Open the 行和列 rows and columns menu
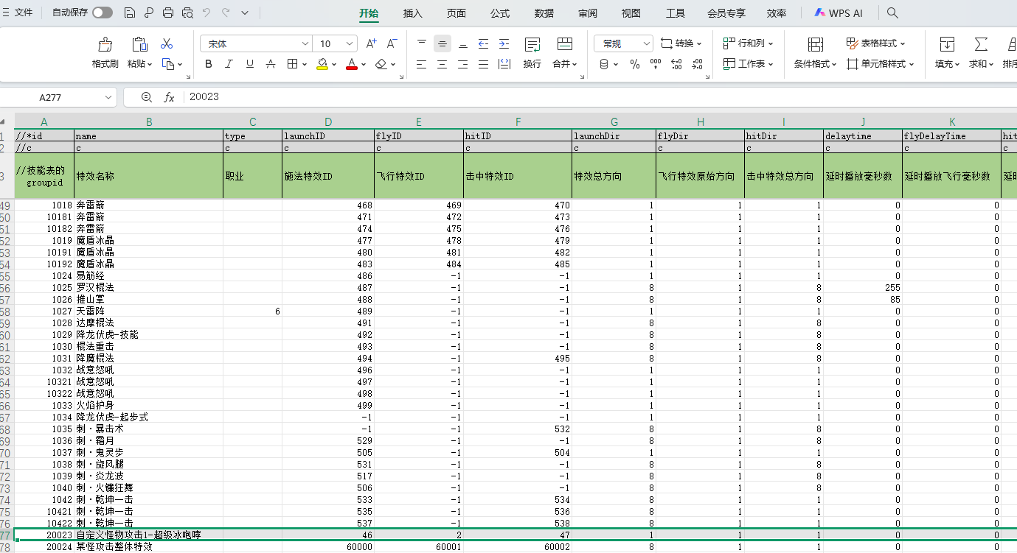 pyautogui.click(x=748, y=43)
